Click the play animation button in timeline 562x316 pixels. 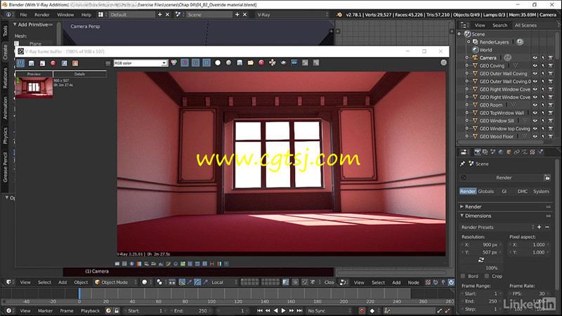pos(284,310)
